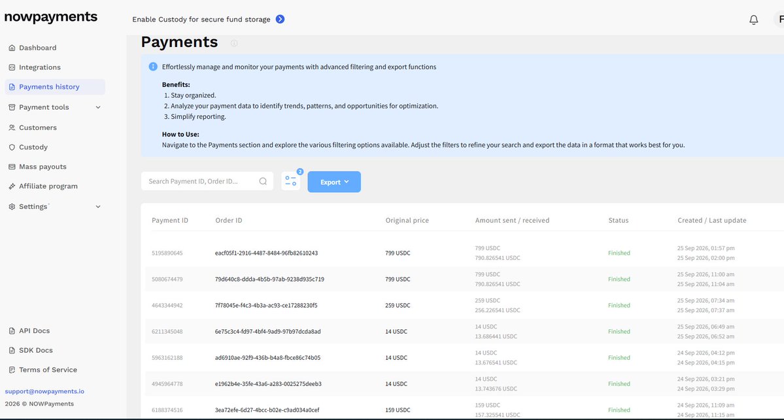Click payment ID 6188374516
784x420 pixels.
pos(167,410)
